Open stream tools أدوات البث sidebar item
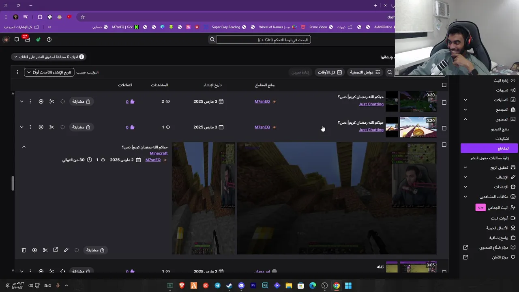This screenshot has height=292, width=519. pos(502,218)
